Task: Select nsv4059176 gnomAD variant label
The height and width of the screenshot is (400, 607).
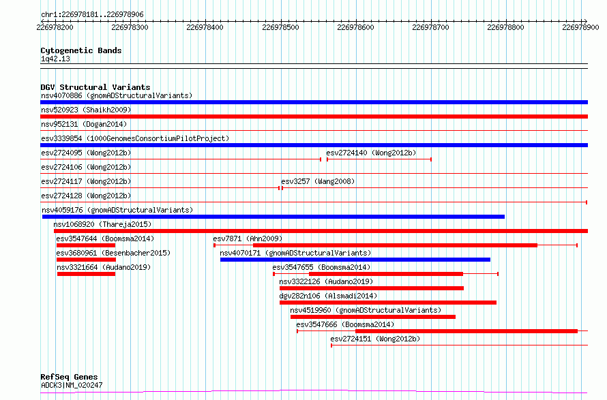Action: click(117, 210)
